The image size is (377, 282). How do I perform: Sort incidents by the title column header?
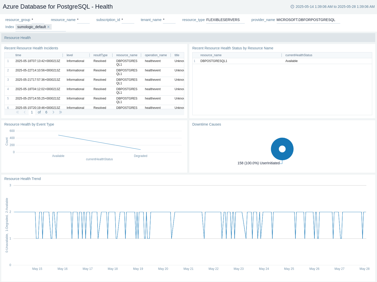(177, 55)
